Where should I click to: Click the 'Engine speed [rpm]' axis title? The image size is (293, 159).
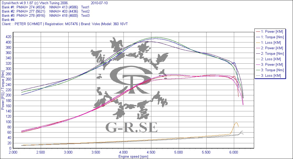coord(133,156)
